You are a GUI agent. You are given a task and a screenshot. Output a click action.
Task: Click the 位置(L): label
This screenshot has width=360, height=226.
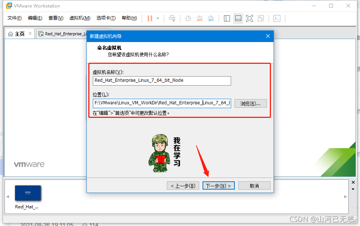101,95
